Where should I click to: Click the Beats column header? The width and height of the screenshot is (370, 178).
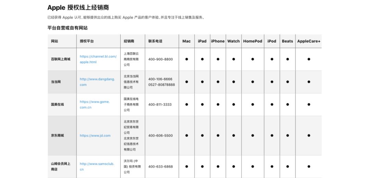(287, 41)
